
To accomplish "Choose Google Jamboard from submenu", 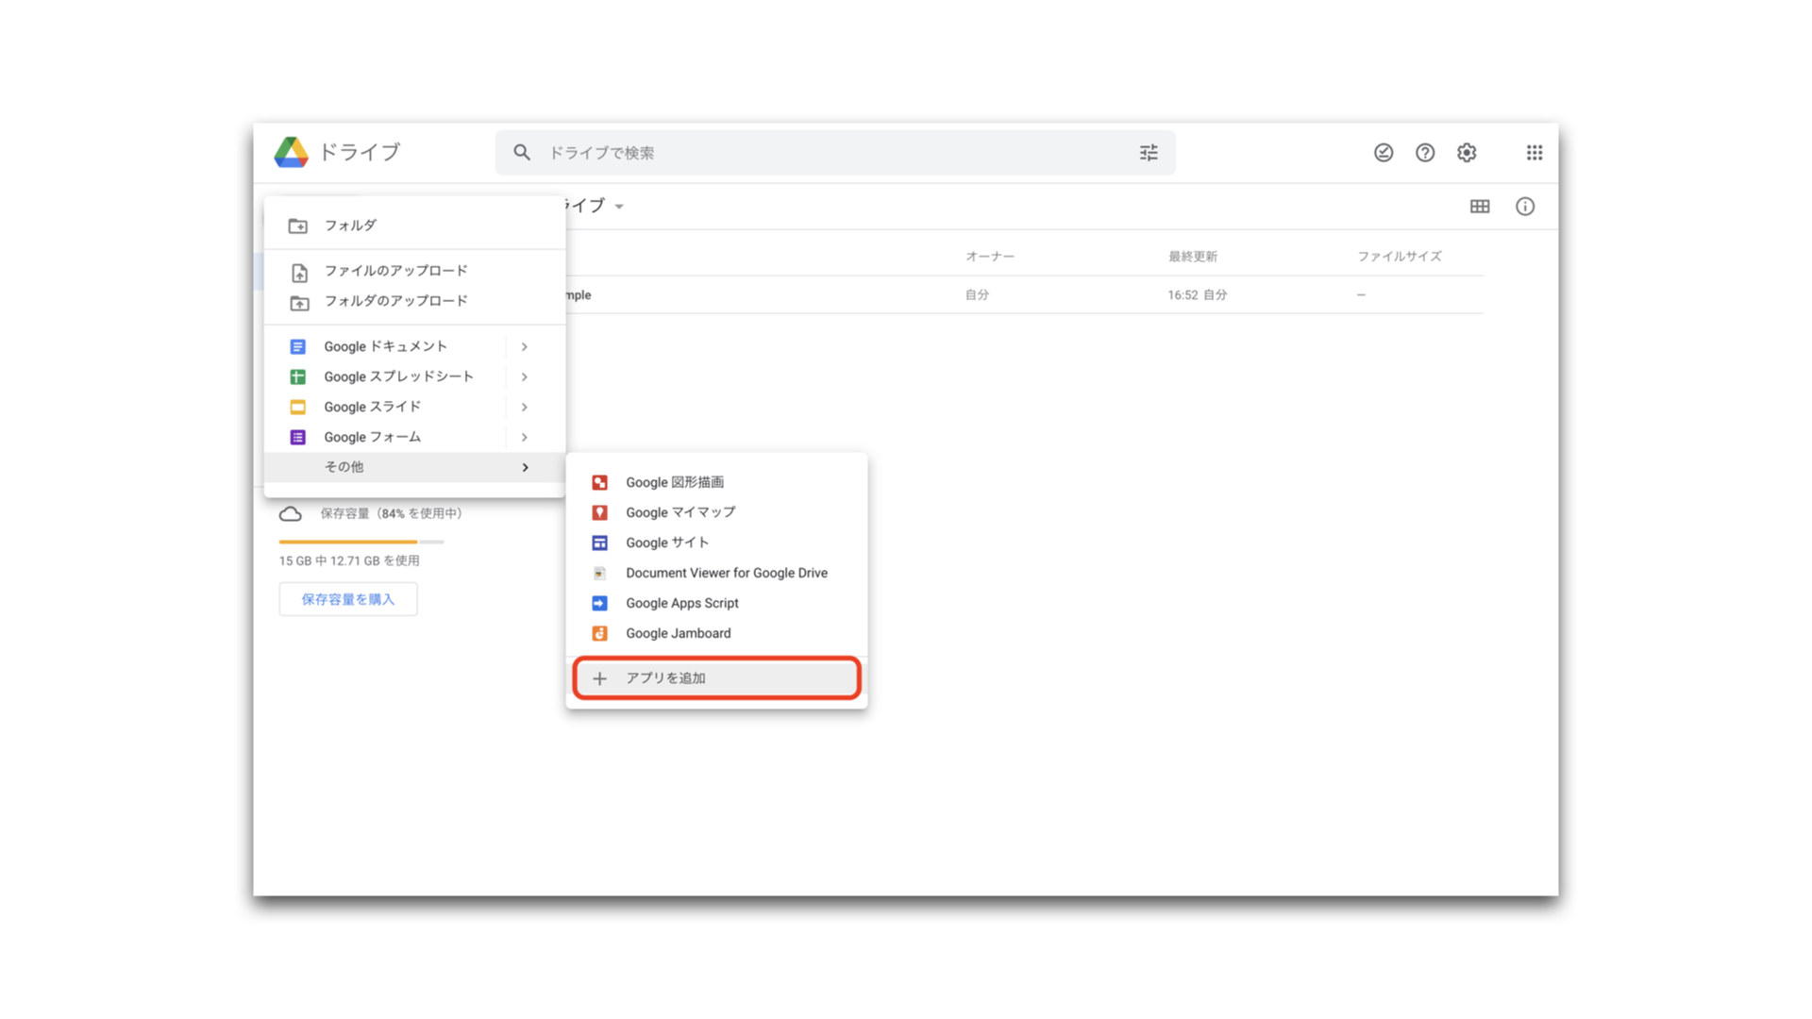I will click(717, 633).
